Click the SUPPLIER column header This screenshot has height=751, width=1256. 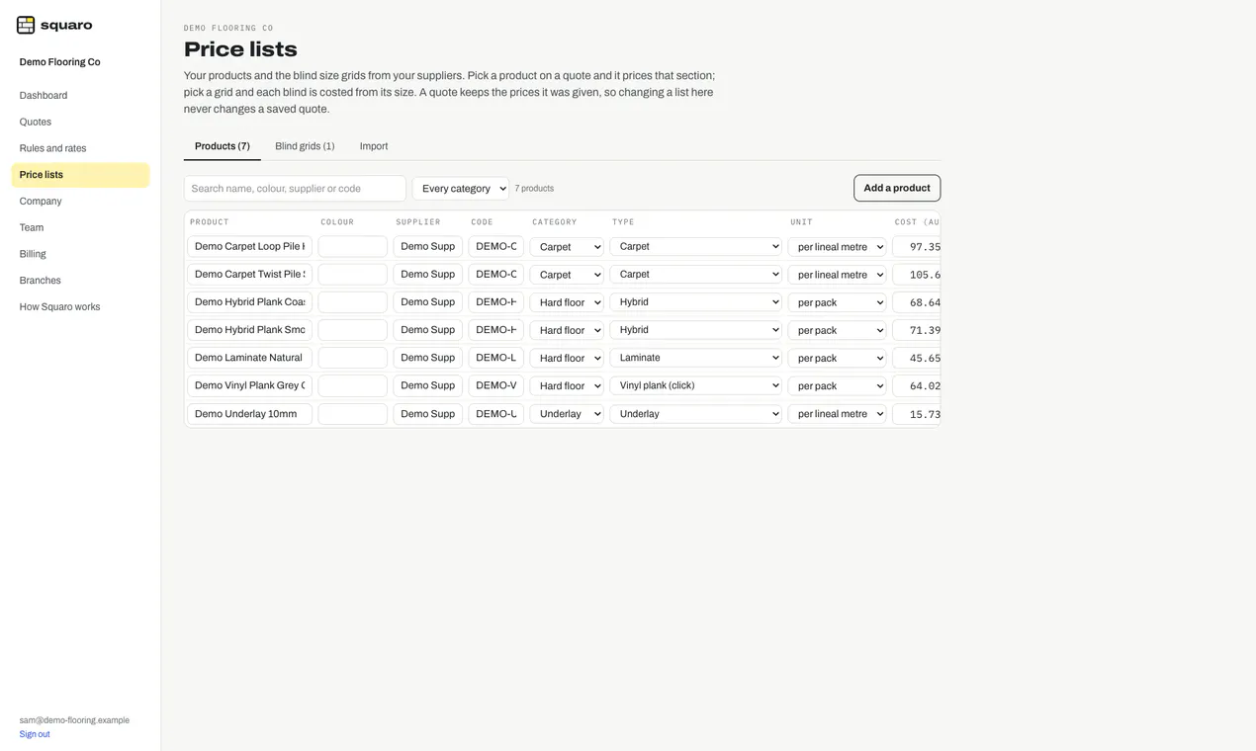click(418, 222)
